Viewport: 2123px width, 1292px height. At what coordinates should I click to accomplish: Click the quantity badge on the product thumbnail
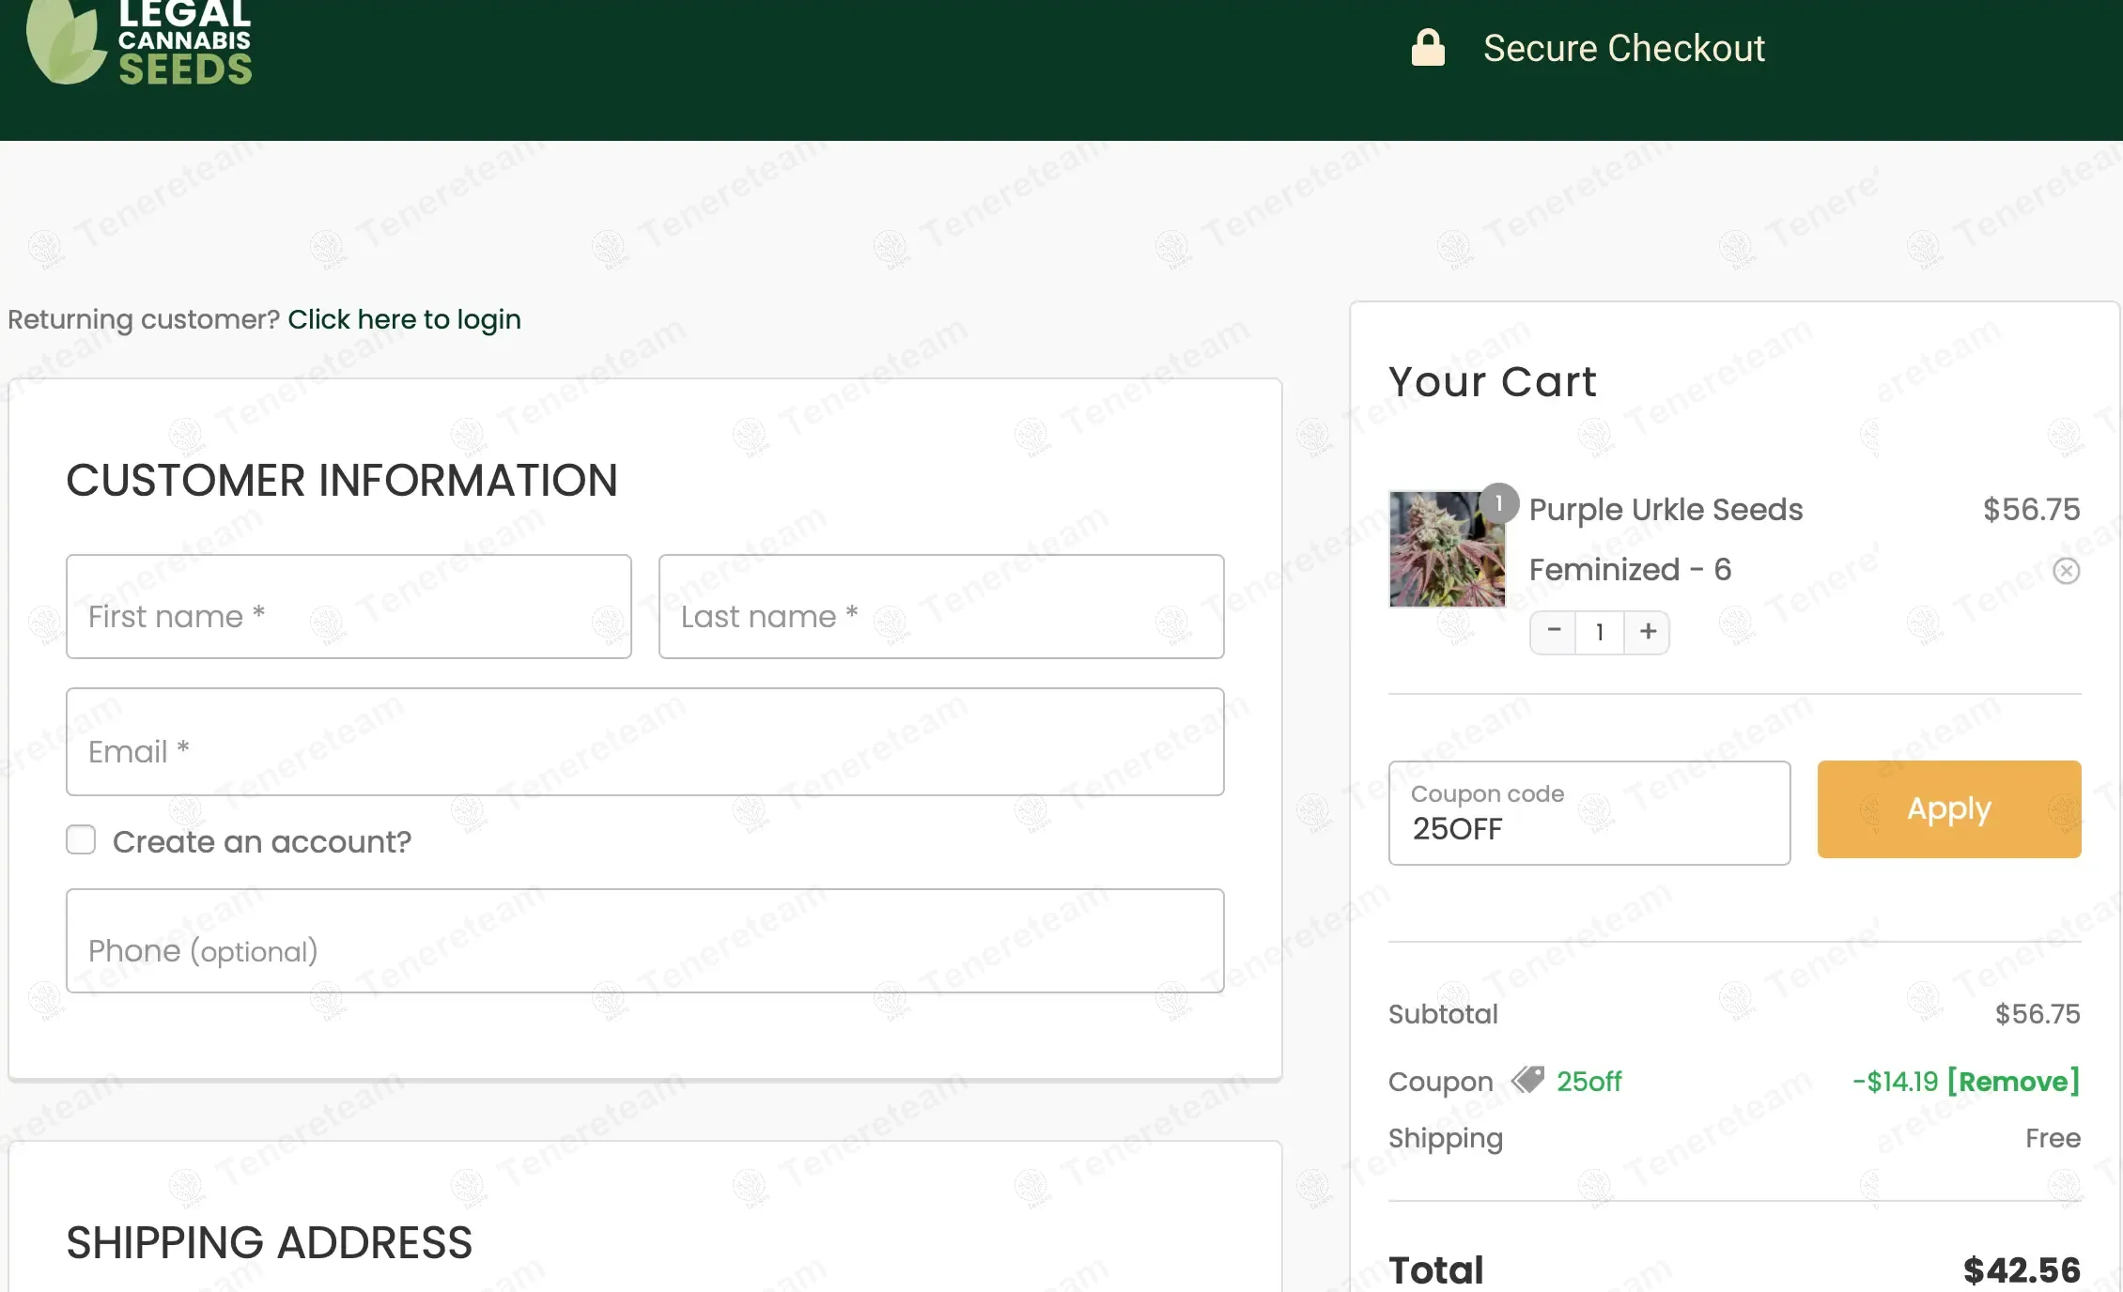[x=1499, y=503]
